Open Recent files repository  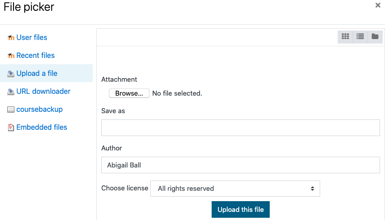click(x=36, y=56)
